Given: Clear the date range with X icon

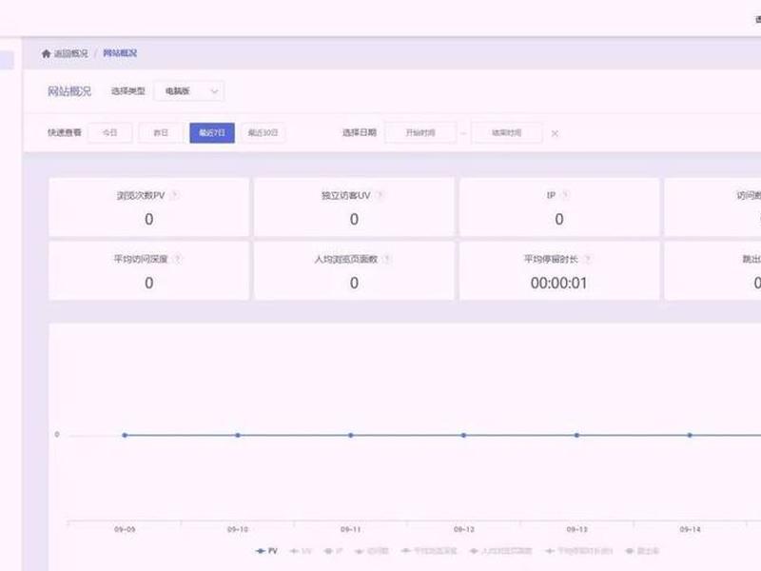Looking at the screenshot, I should 555,133.
